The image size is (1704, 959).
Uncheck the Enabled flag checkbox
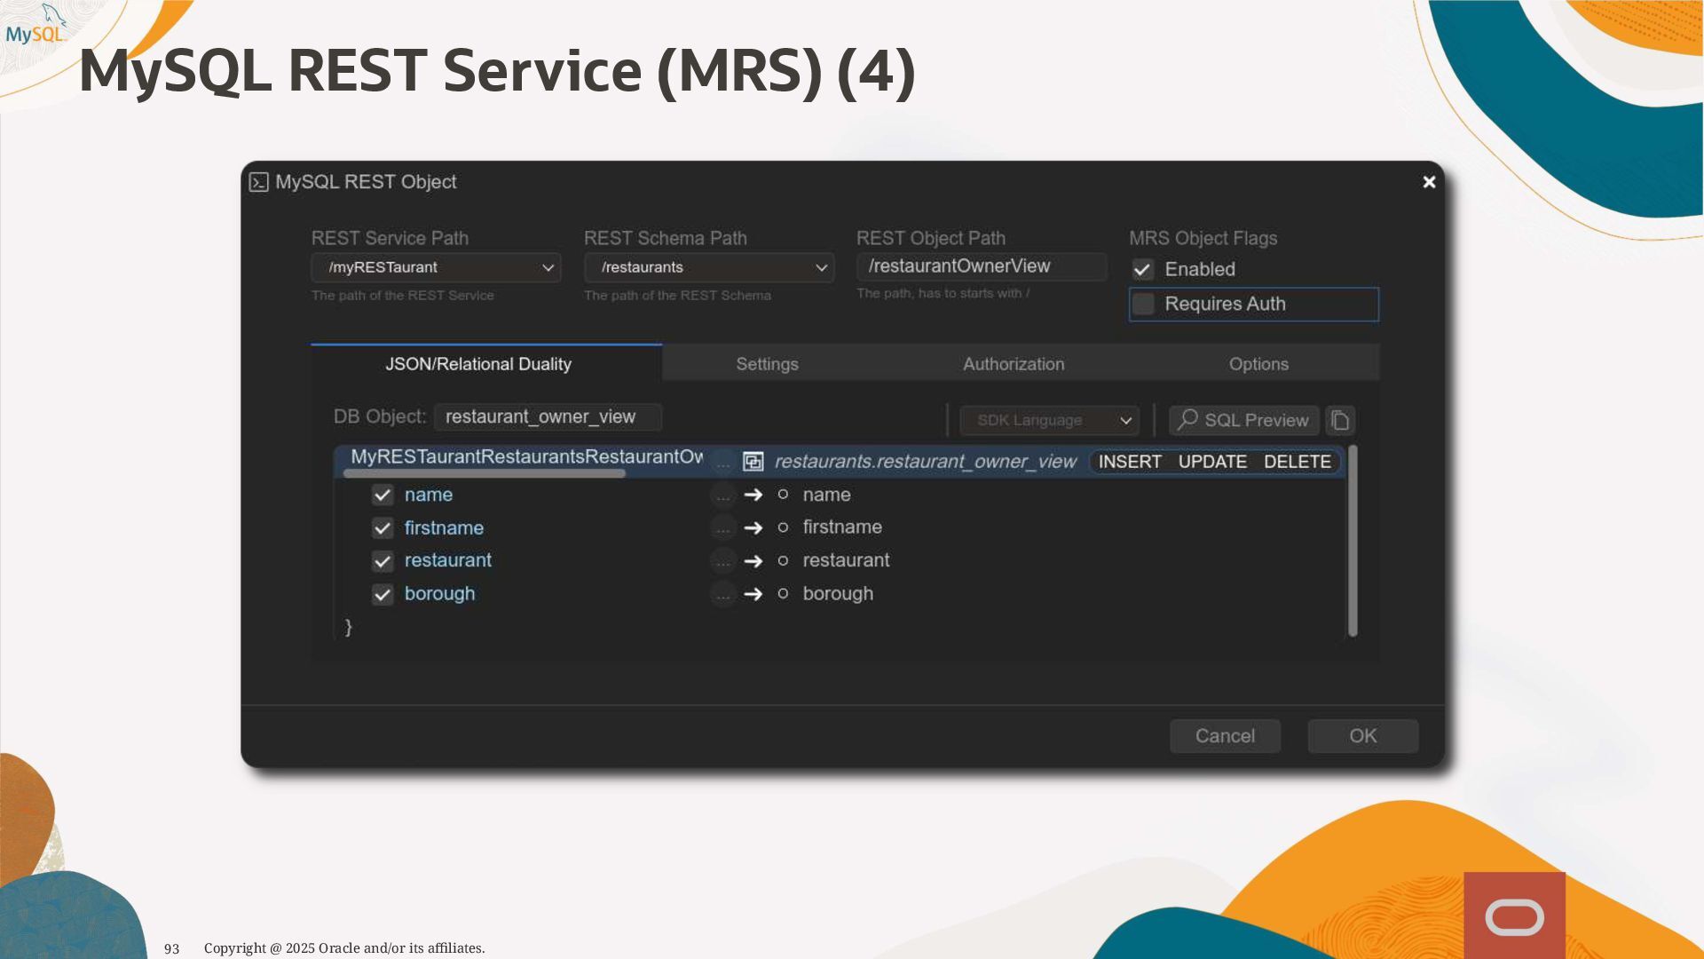1143,269
